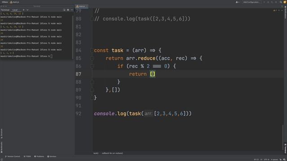Screen dimensions: 287x161
Task: Open the warnings indicator in editor corner
Action: (275, 10)
